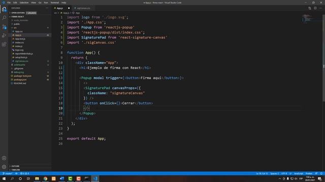Screen dimensions: 325x182
Task: Open the File menu
Action: tap(9, 3)
